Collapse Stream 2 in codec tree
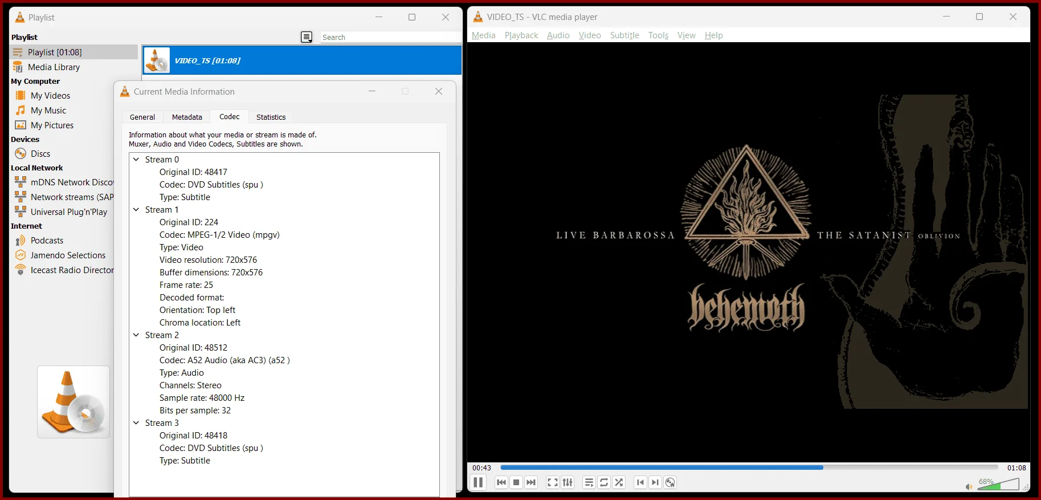The height and width of the screenshot is (500, 1041). point(136,335)
